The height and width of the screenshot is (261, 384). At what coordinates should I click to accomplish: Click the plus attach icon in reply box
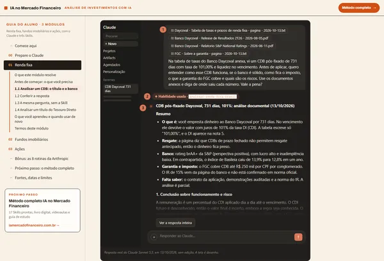154,237
